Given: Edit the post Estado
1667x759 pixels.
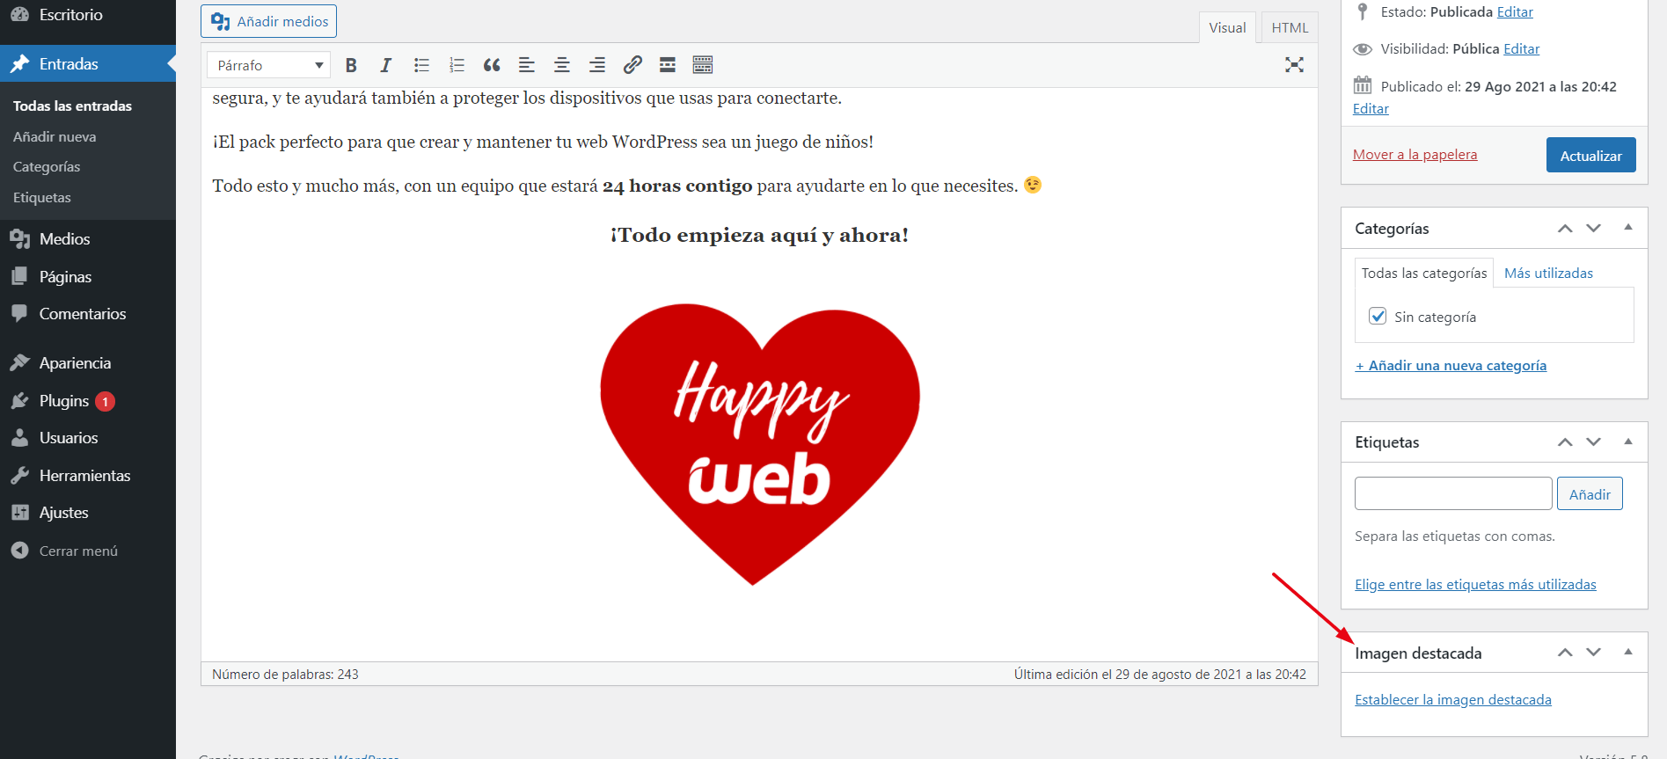Looking at the screenshot, I should coord(1515,12).
